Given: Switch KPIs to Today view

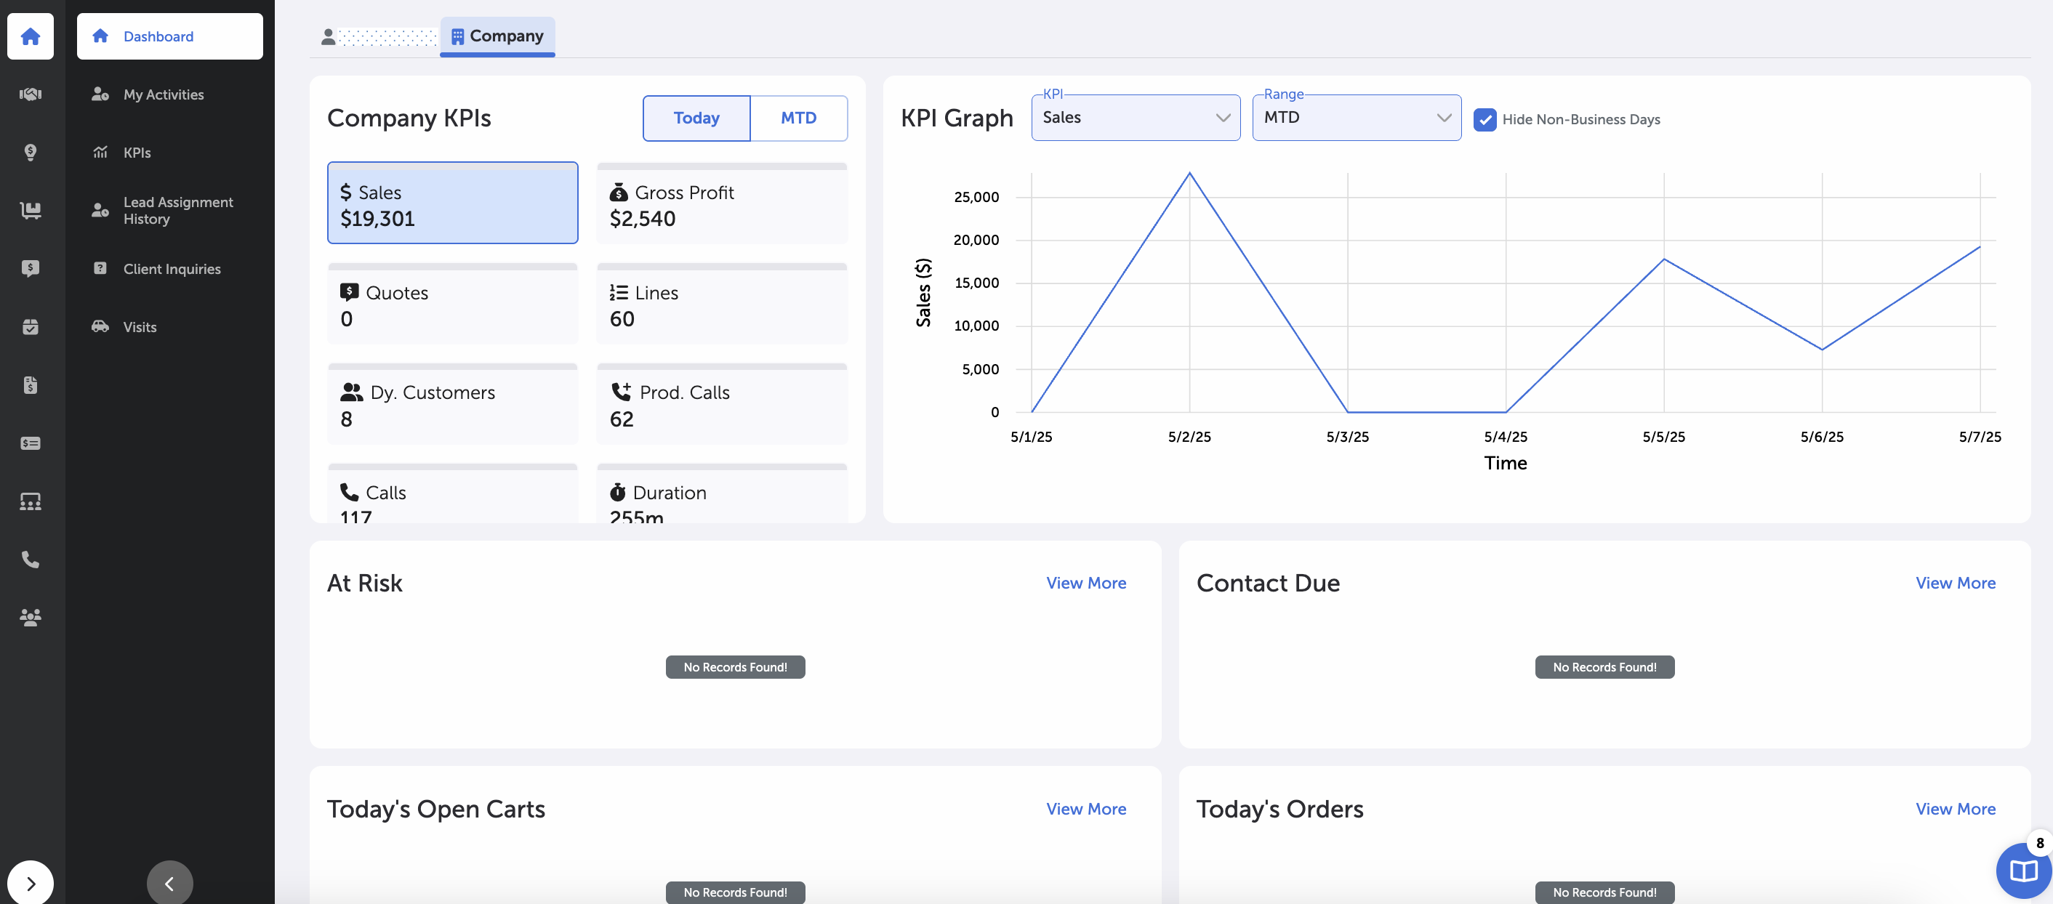Looking at the screenshot, I should (696, 118).
